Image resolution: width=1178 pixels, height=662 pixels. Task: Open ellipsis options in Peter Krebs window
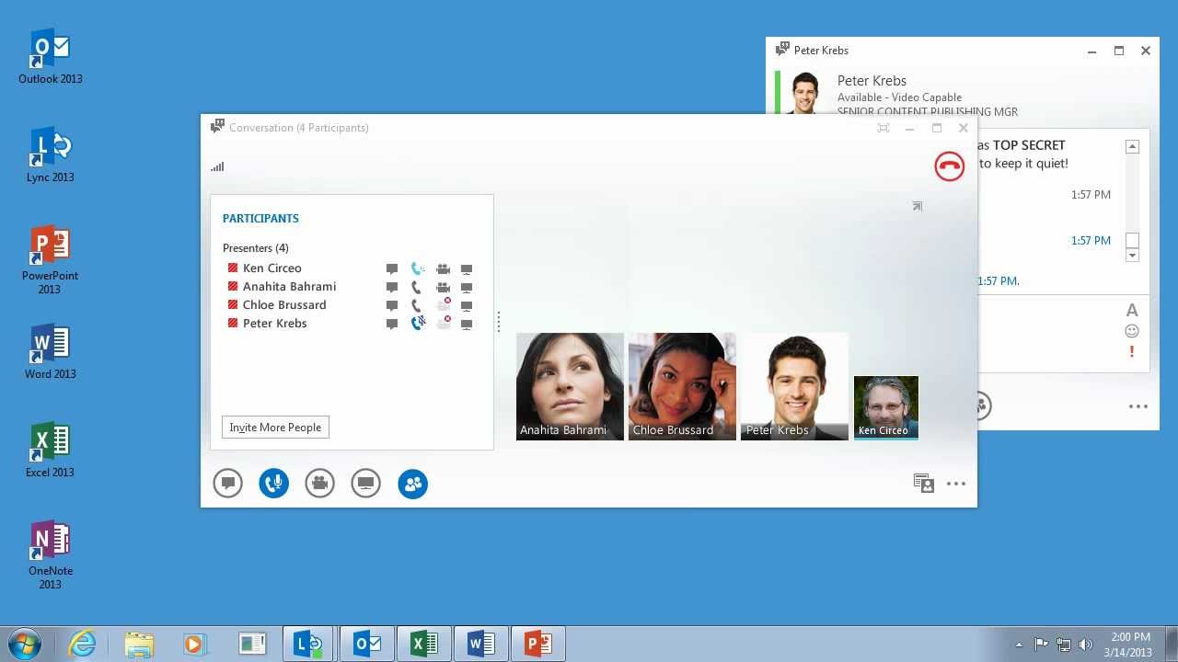click(x=1138, y=406)
